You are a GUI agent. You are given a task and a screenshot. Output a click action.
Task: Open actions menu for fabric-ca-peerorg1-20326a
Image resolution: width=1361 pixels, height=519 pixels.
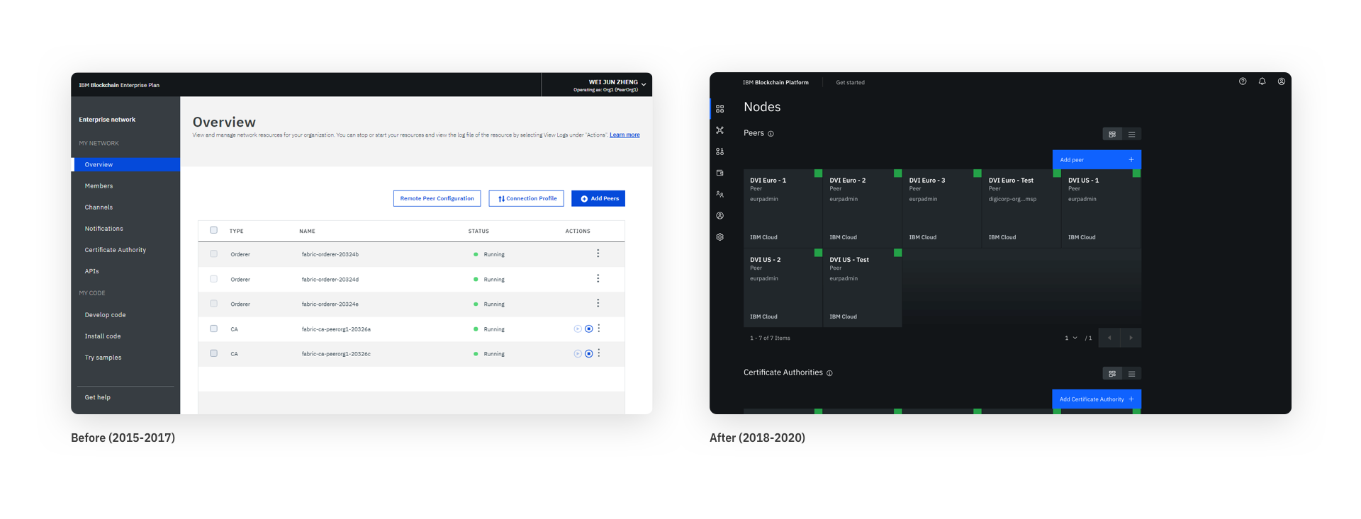pyautogui.click(x=599, y=329)
